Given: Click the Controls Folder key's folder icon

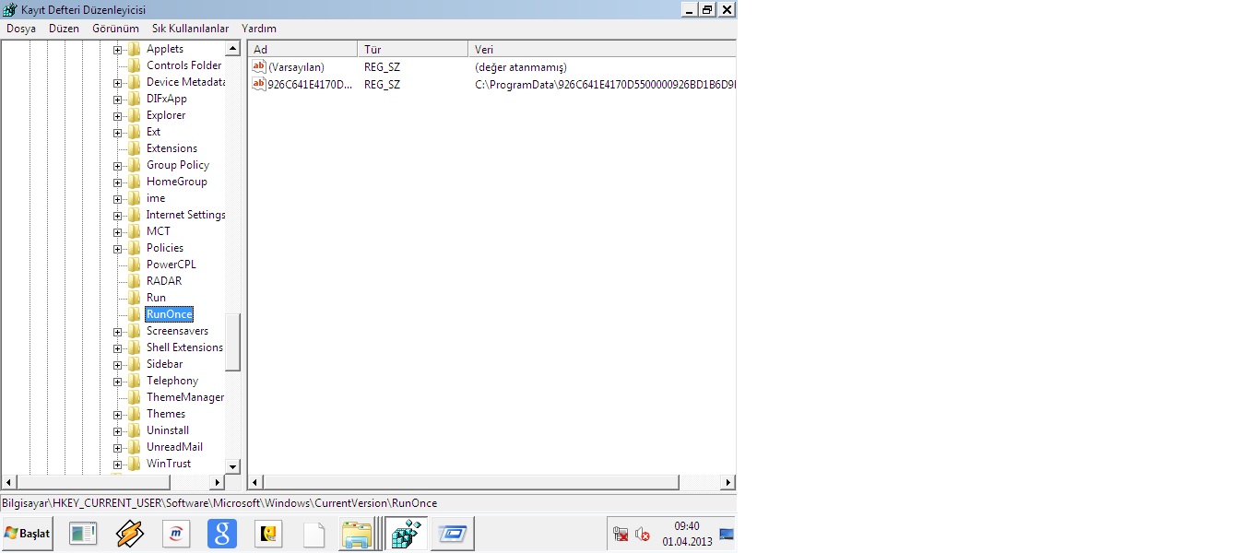Looking at the screenshot, I should [x=134, y=65].
